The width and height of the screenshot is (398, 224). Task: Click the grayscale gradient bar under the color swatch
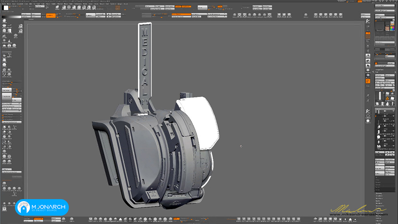pos(12,17)
